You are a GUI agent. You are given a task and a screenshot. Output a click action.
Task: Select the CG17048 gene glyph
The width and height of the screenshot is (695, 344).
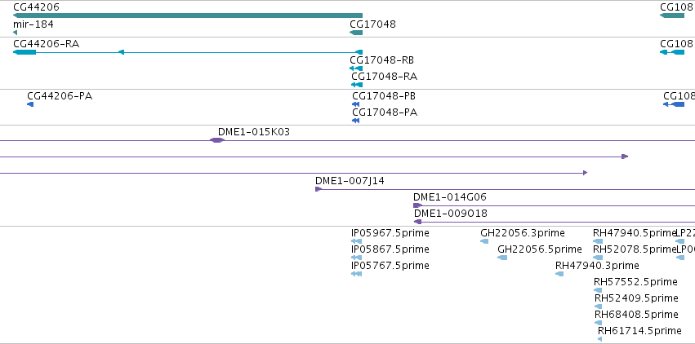pyautogui.click(x=356, y=33)
